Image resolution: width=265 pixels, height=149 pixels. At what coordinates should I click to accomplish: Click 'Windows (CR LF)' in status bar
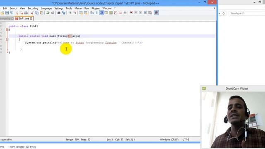point(169,139)
